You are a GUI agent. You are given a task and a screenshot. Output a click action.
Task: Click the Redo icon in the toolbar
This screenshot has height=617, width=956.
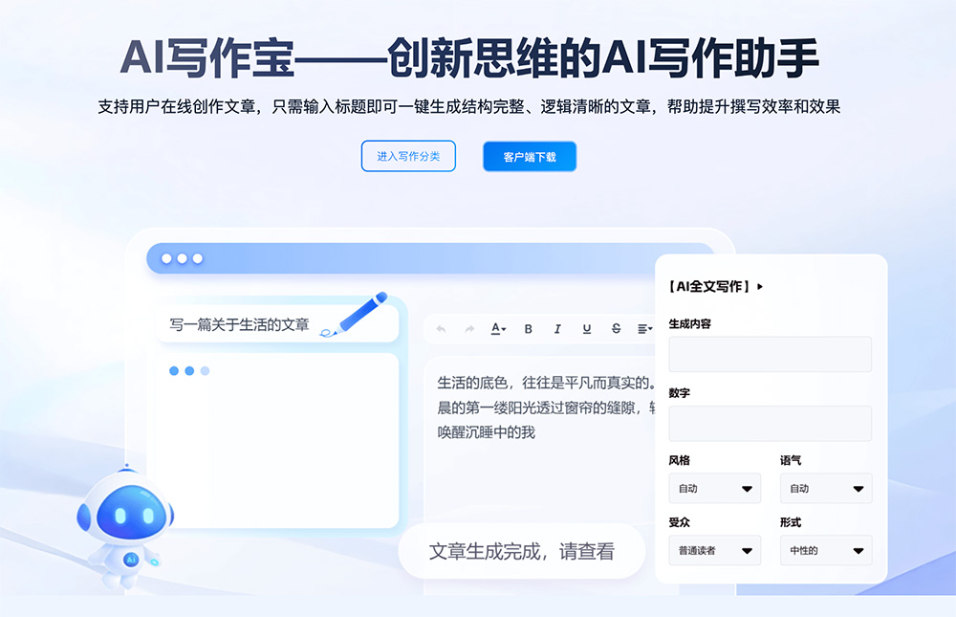tap(468, 328)
